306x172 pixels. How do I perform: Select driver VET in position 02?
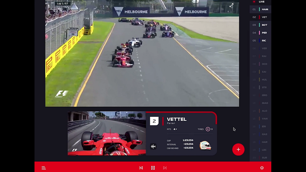coord(261,17)
